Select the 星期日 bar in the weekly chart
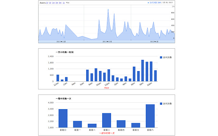This screenshot has height=136, width=218. click(x=63, y=118)
